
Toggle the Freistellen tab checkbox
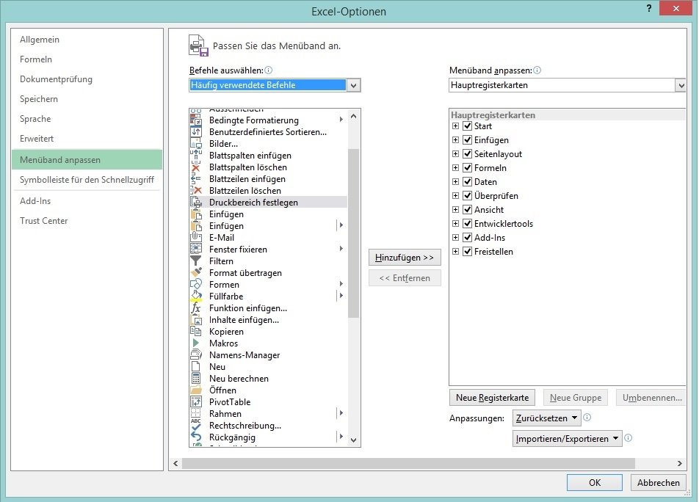pos(467,252)
